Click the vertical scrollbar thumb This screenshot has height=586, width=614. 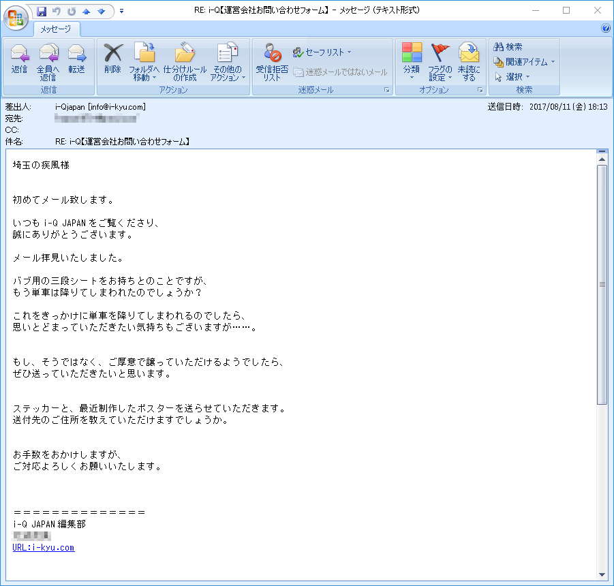pos(602,285)
